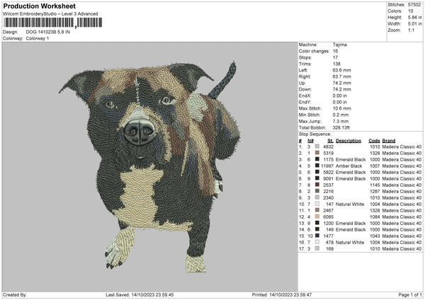This screenshot has width=425, height=300.
Task: Click 'Amber Black' description in row 4
Action: (348, 166)
